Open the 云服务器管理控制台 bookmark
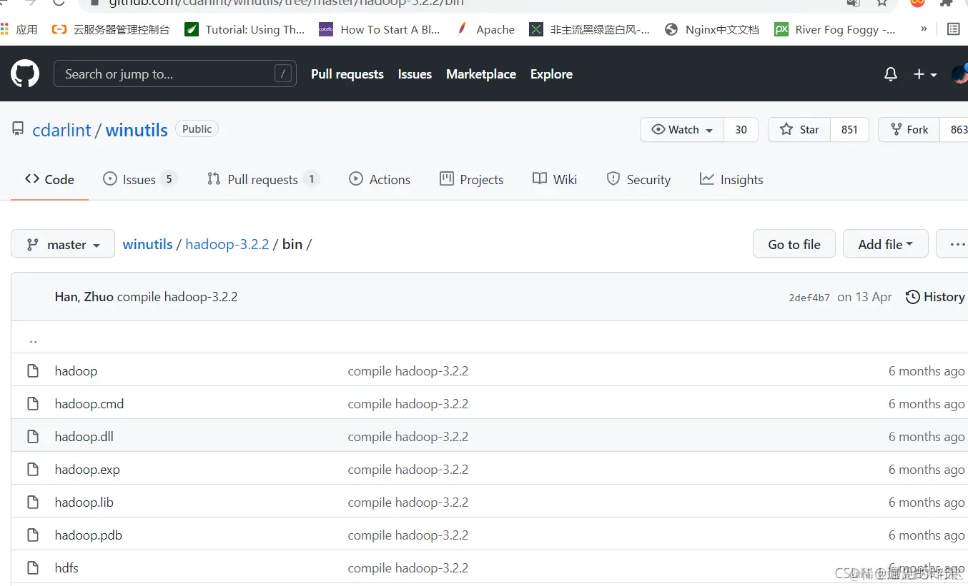Viewport: 968px width, 586px height. pyautogui.click(x=112, y=29)
